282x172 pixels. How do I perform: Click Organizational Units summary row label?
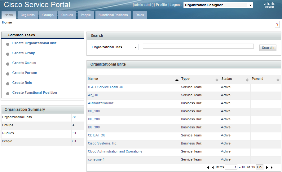coord(17,117)
